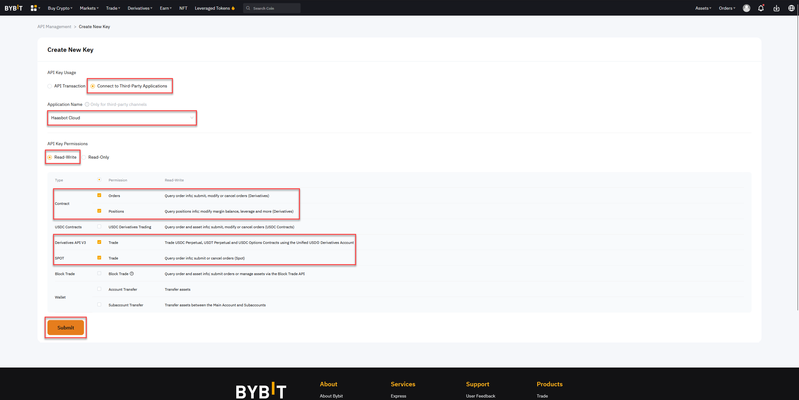Click the info icon next to Application Name
This screenshot has width=799, height=400.
pyautogui.click(x=87, y=104)
